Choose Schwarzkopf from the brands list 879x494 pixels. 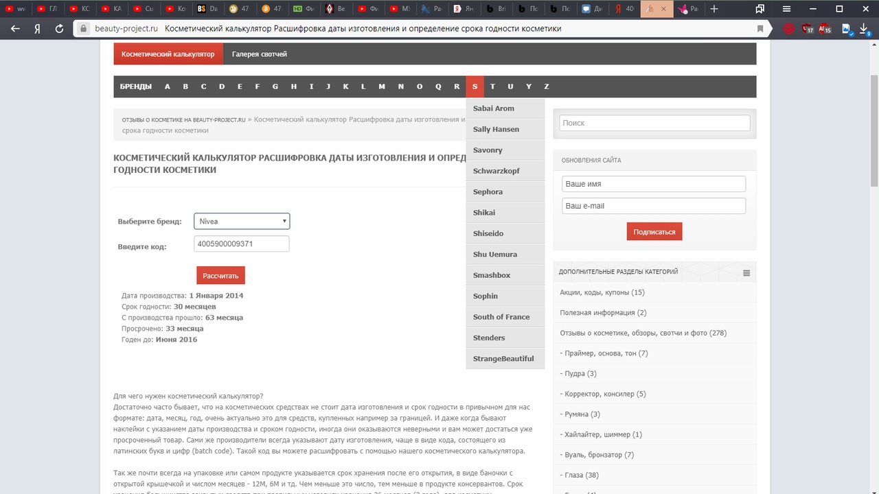pos(505,171)
